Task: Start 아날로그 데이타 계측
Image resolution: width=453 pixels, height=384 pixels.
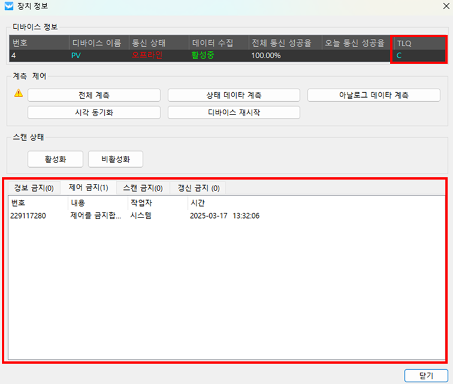Action: tap(374, 95)
